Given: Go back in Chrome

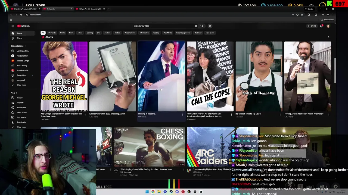Looking at the screenshot, I should click(x=11, y=15).
